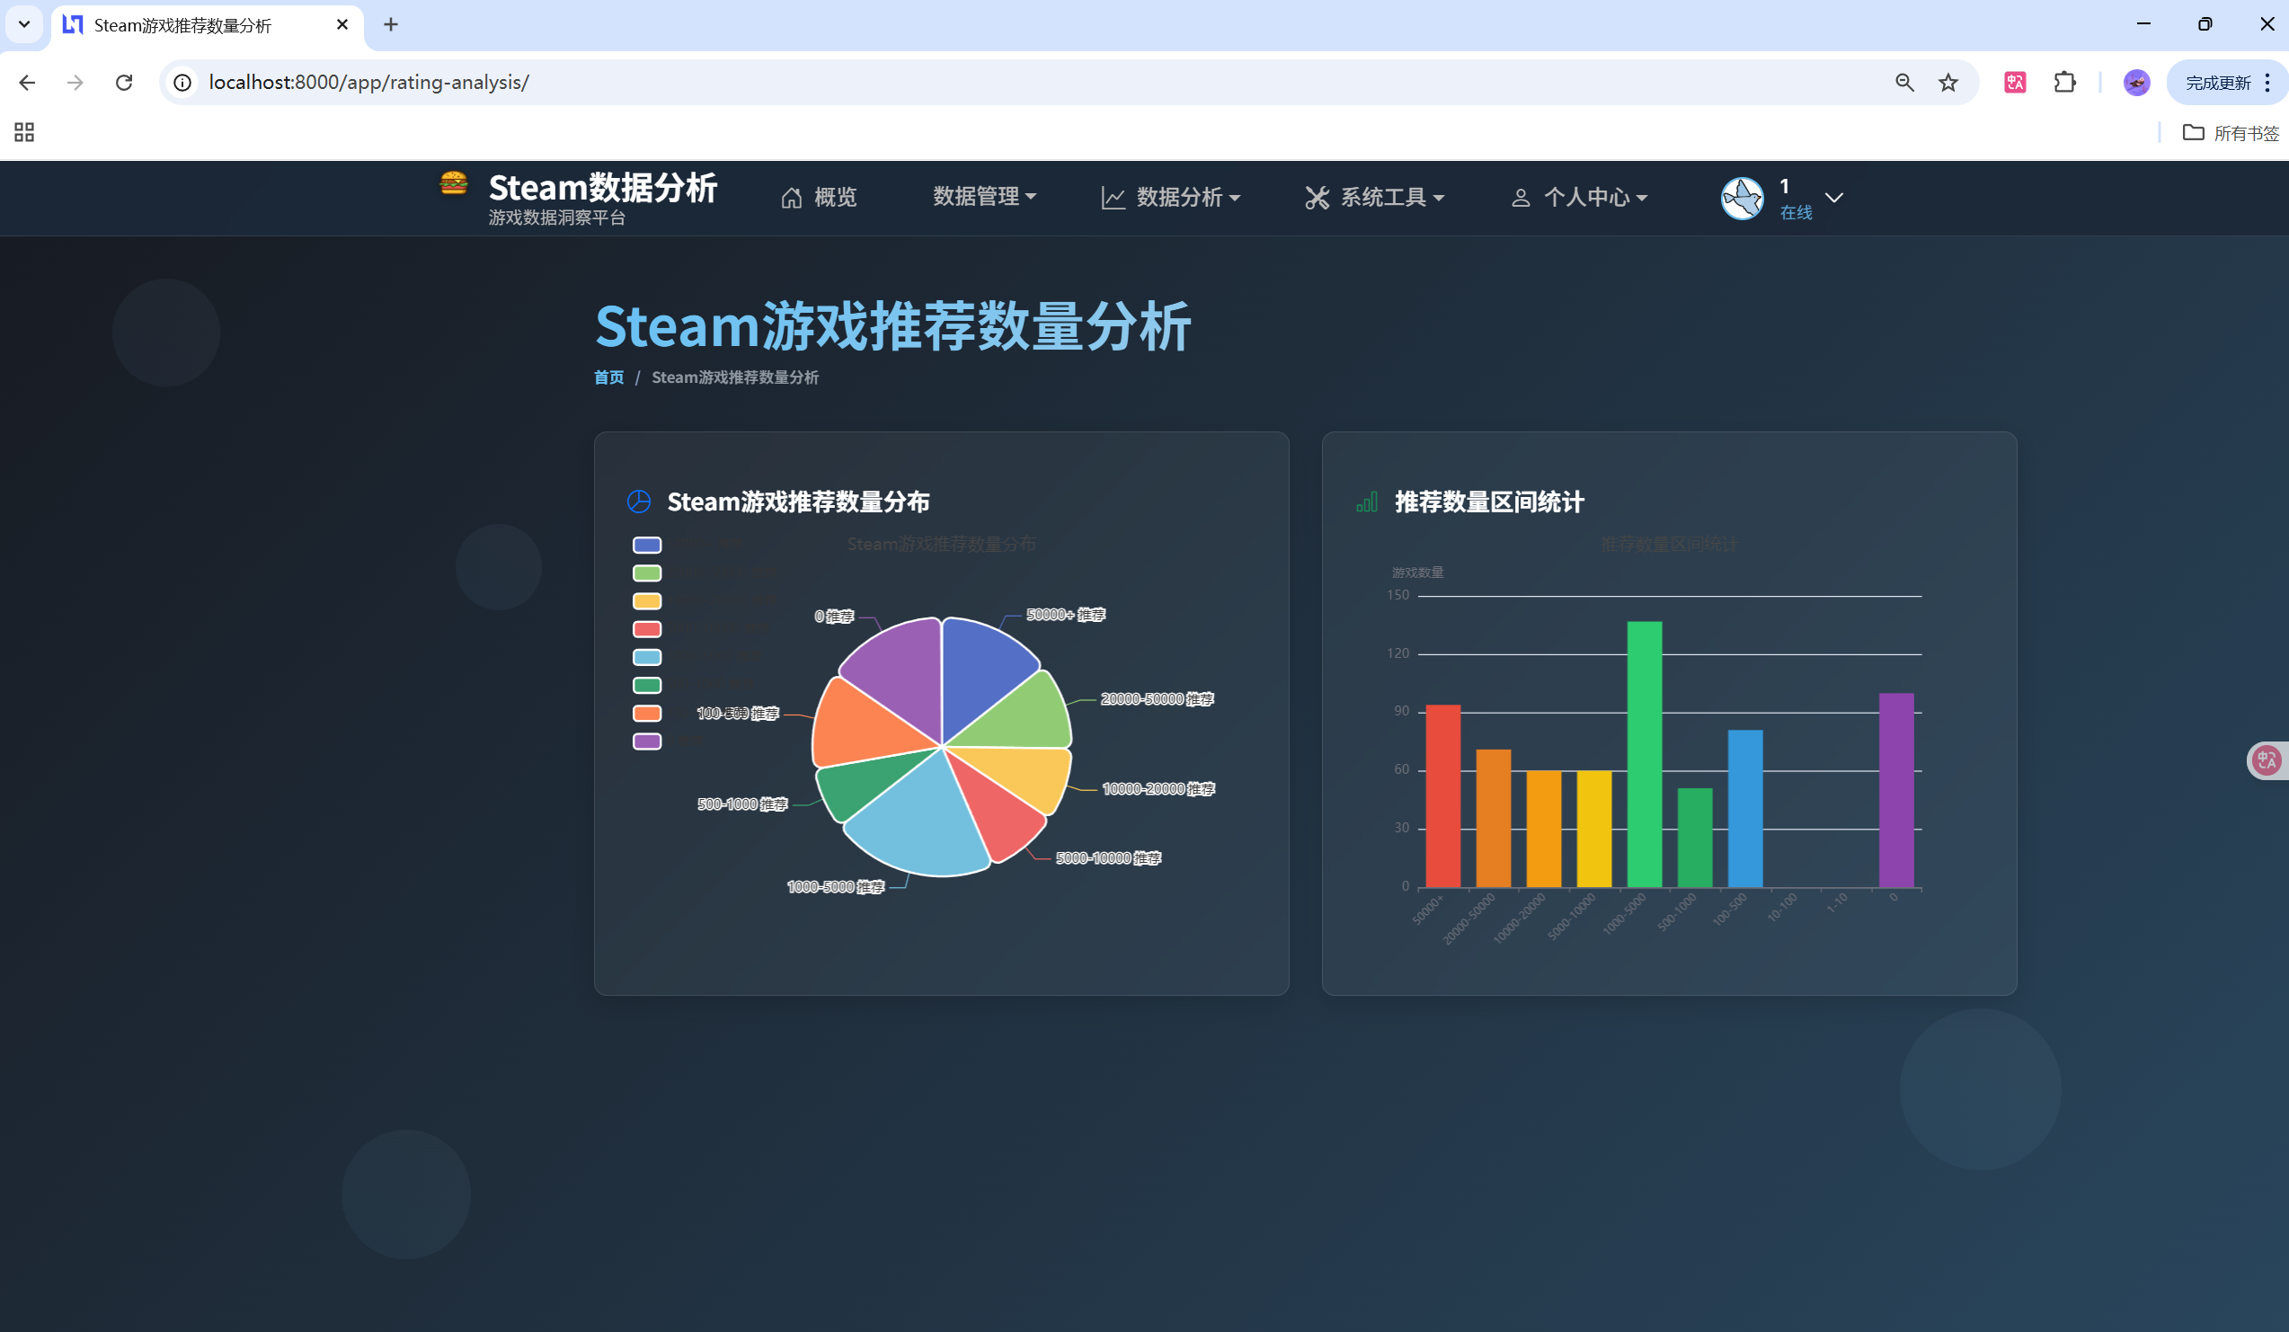Click the 游戏数据洞察平台 subtitle text
This screenshot has width=2289, height=1332.
point(557,218)
